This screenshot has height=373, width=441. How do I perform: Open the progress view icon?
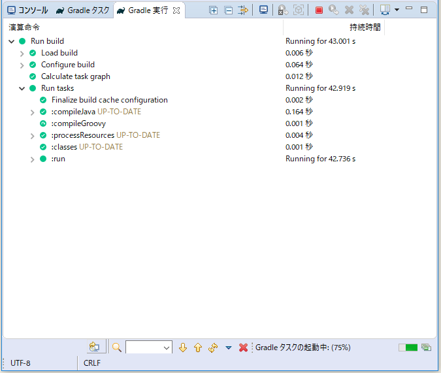click(427, 348)
